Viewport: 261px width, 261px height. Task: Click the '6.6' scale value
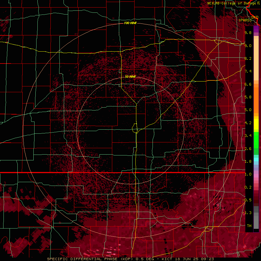coord(248,84)
